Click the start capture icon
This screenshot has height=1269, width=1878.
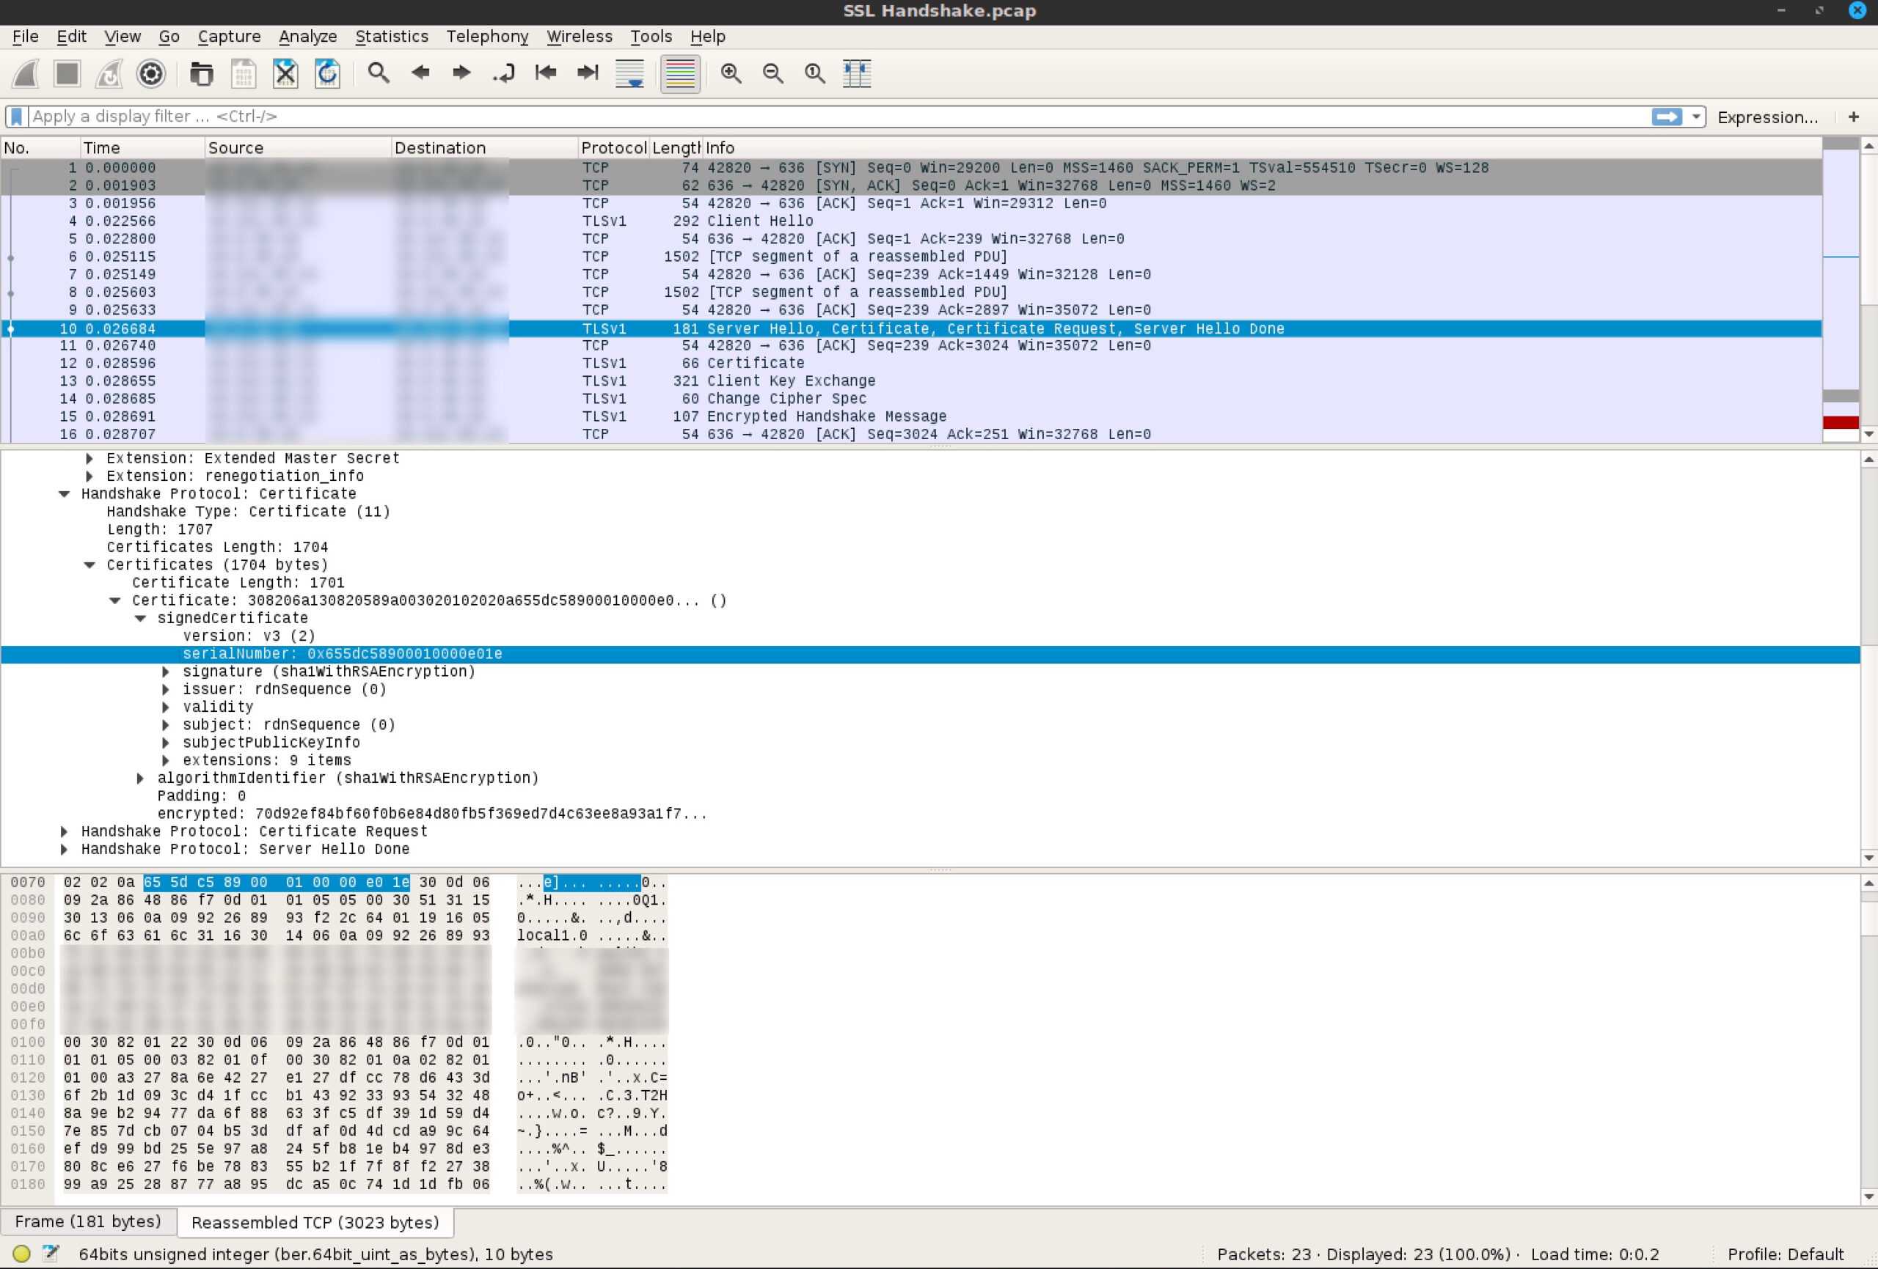pyautogui.click(x=24, y=73)
